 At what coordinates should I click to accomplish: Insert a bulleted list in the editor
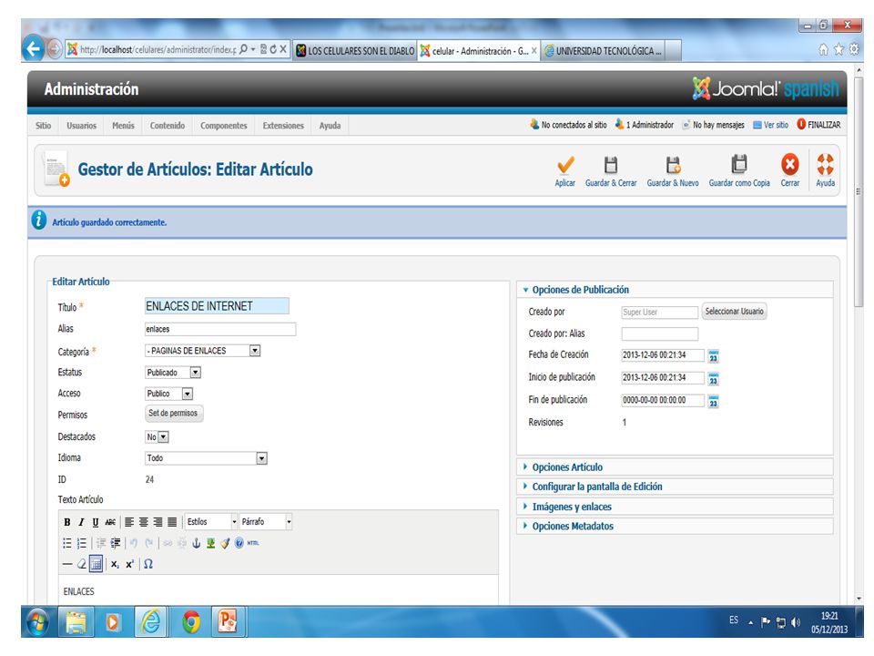click(x=66, y=543)
